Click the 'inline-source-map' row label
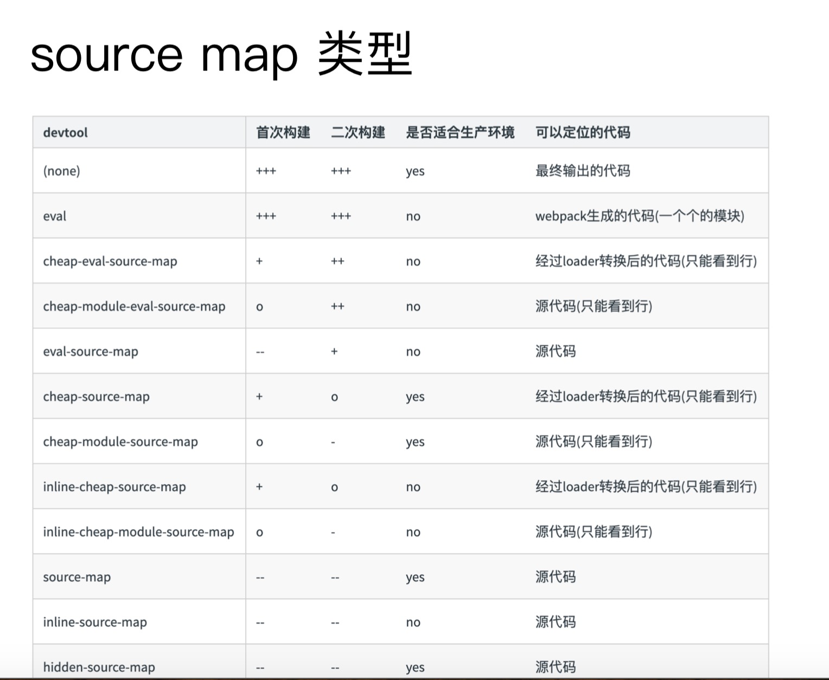This screenshot has height=680, width=829. coord(95,622)
